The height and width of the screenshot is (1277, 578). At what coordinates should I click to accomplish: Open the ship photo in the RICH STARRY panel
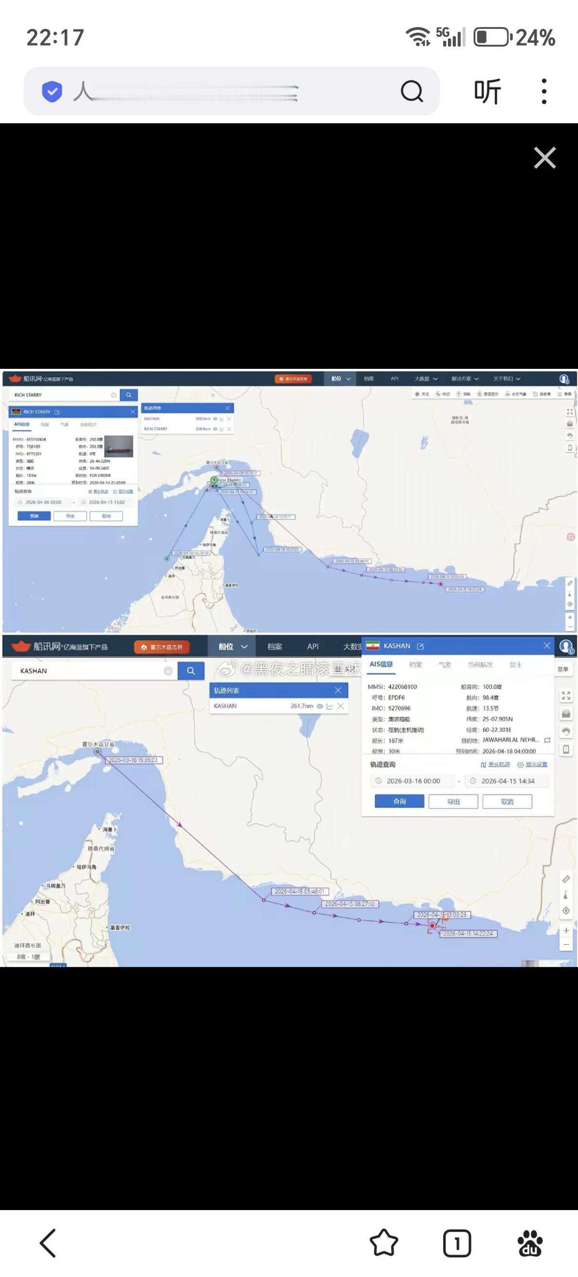(x=118, y=446)
